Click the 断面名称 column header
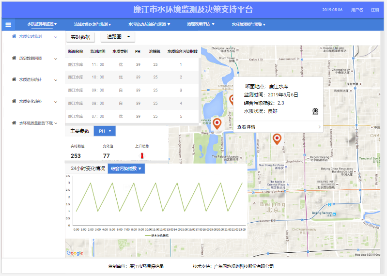 point(76,51)
